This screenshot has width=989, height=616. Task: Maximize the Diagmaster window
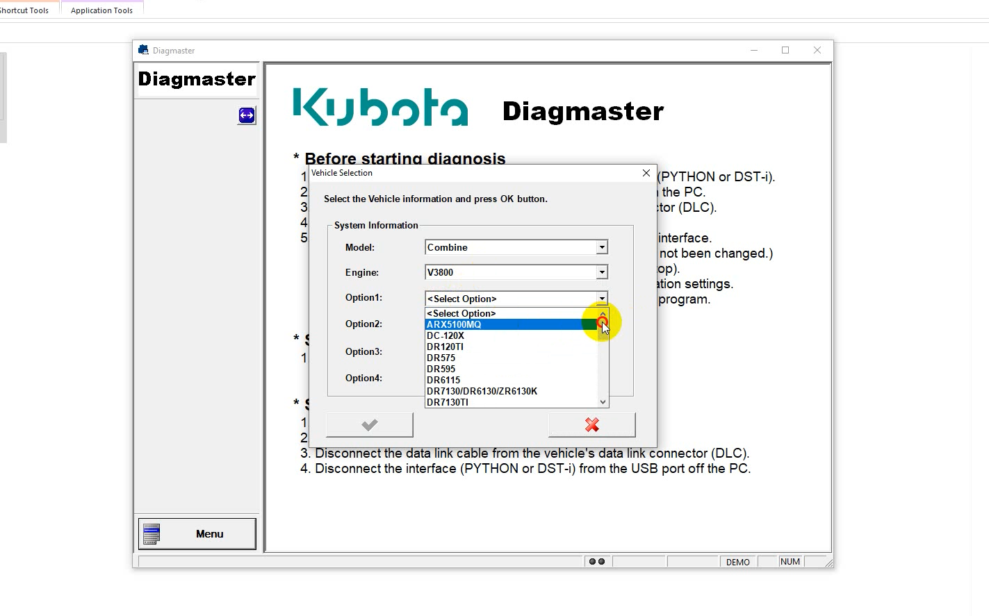coord(785,50)
